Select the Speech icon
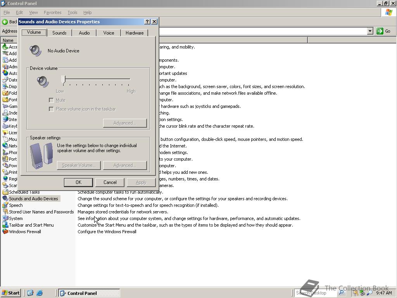397x298 pixels. coord(5,205)
